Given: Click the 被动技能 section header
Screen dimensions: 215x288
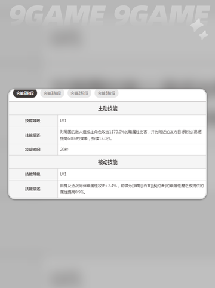Looking at the screenshot, I should tap(107, 162).
